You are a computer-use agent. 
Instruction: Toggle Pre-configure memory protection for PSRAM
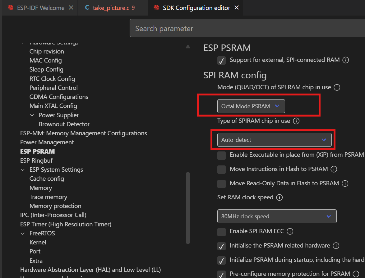tap(221, 274)
